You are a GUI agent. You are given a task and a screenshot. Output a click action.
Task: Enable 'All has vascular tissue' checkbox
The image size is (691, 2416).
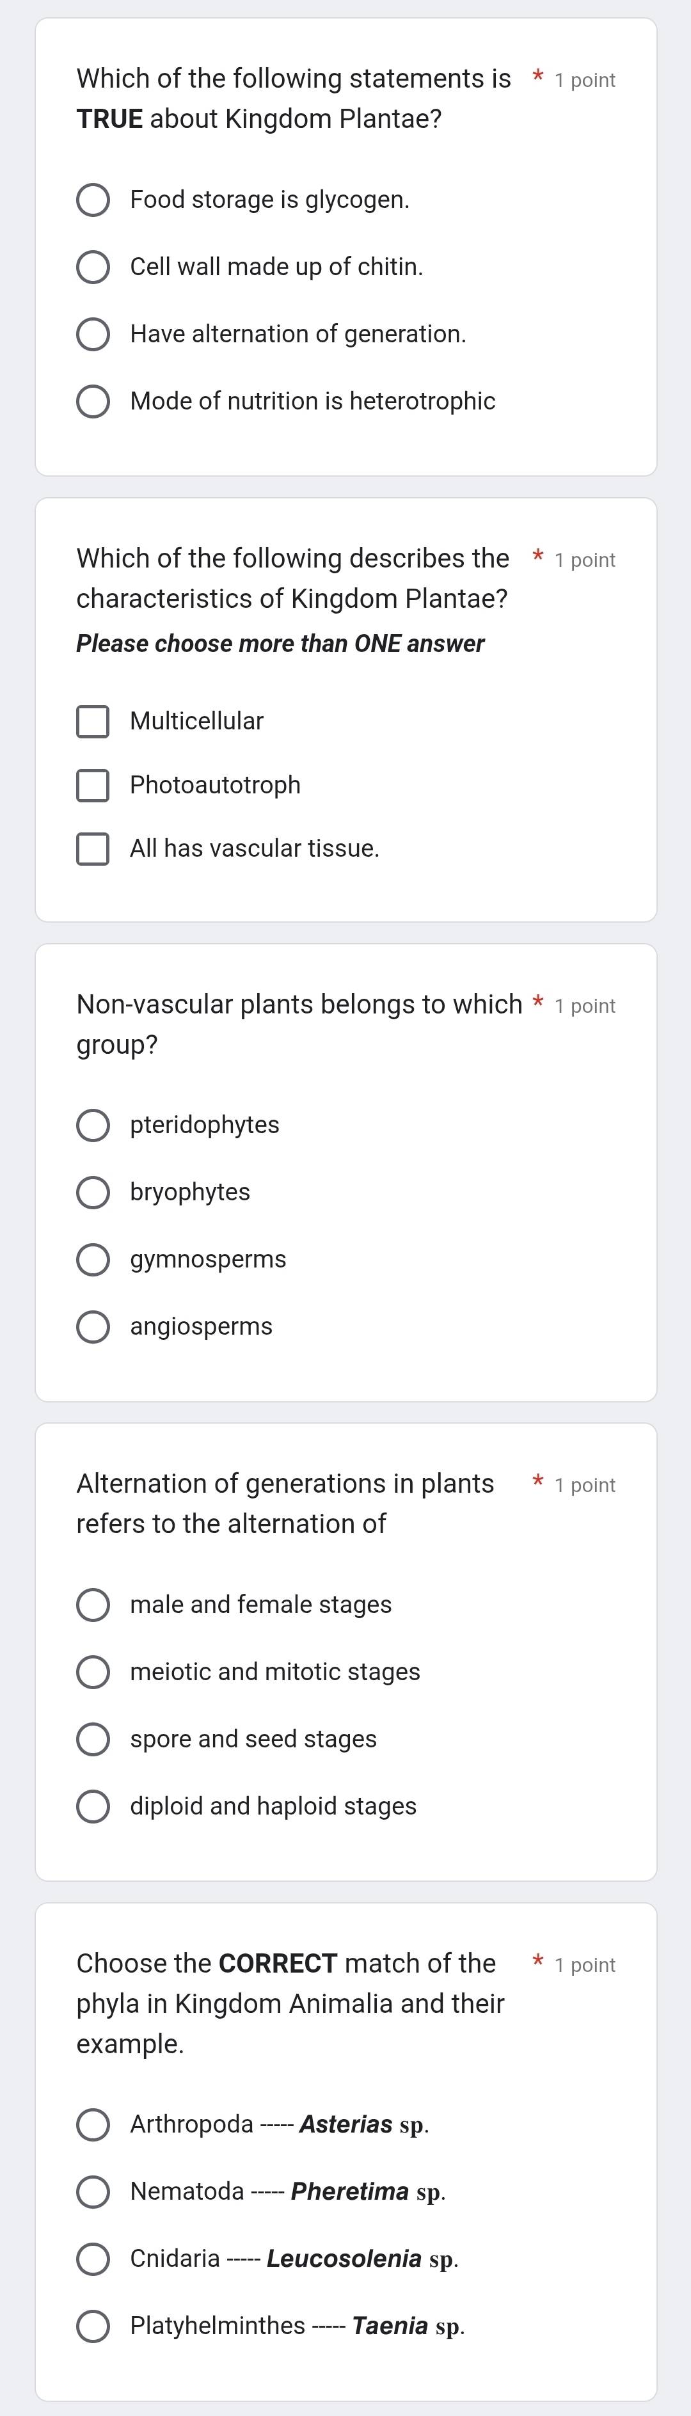pos(93,849)
